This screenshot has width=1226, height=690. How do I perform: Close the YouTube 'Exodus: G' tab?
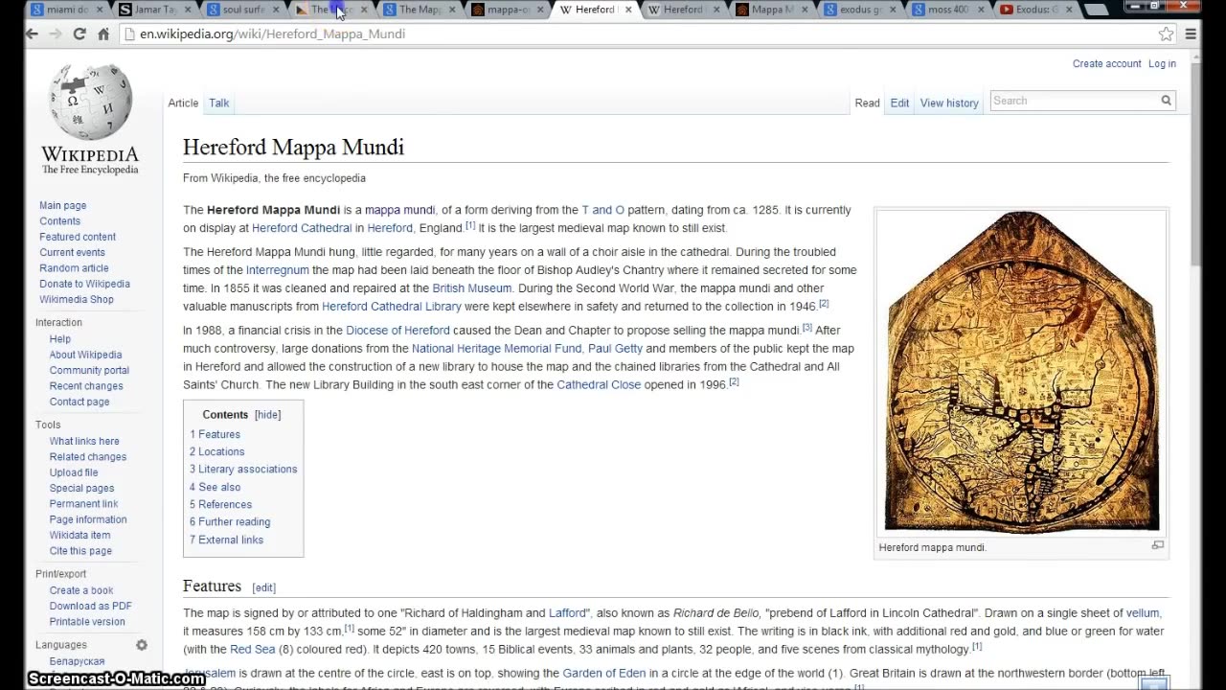point(1069,10)
